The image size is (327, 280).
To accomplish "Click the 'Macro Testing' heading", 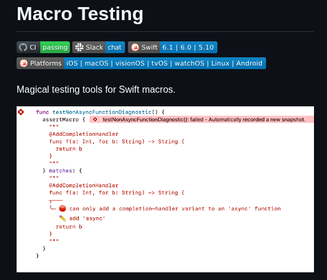I will pos(80,14).
